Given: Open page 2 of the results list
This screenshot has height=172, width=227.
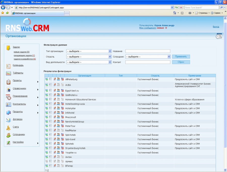Looking at the screenshot, I should coord(47,170).
